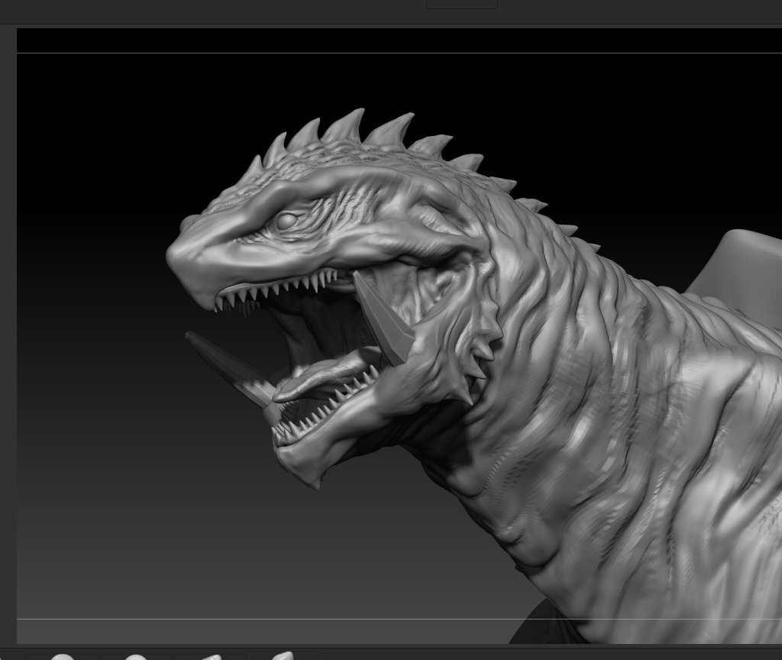Screen dimensions: 782x660
Task: Click the crystal spike protruding past the lower jaw
Action: (x=231, y=372)
